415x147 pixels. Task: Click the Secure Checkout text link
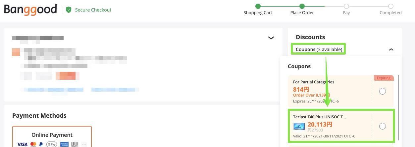coord(93,10)
